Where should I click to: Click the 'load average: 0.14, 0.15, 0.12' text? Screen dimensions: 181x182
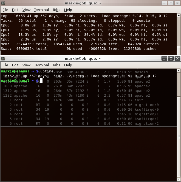[135, 16]
